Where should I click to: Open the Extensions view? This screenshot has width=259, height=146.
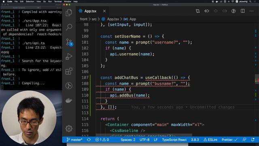pyautogui.click(x=69, y=71)
